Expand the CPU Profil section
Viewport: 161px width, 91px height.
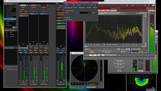pos(67,17)
